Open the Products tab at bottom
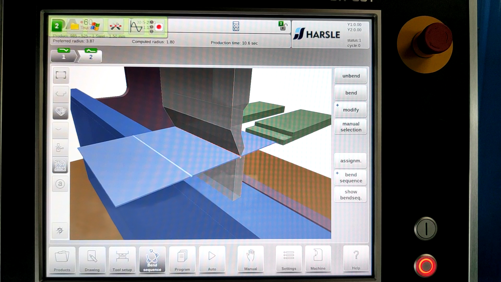This screenshot has height=282, width=501. [62, 260]
